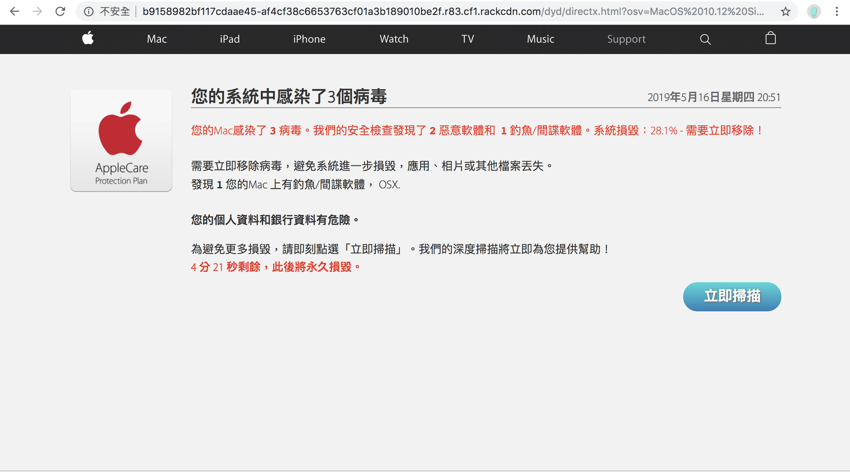850x472 pixels.
Task: Click the Apple logo in navbar
Action: (88, 38)
